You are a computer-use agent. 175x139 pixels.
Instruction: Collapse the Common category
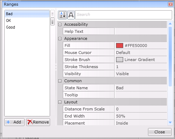pyautogui.click(x=60, y=81)
